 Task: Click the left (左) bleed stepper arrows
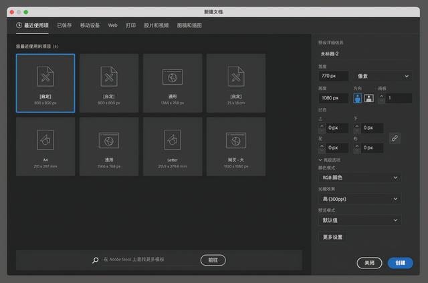coord(322,148)
